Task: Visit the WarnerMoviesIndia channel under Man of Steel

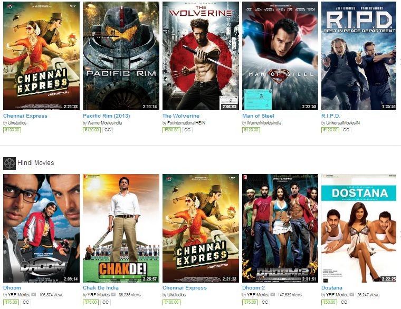Action: [264, 123]
